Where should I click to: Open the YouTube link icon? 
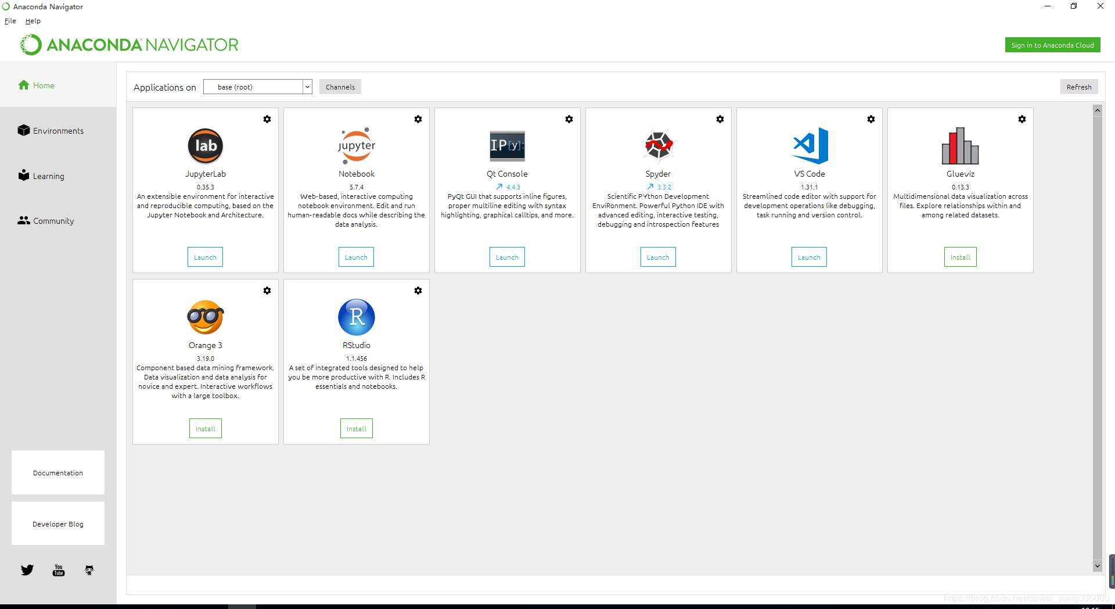59,570
